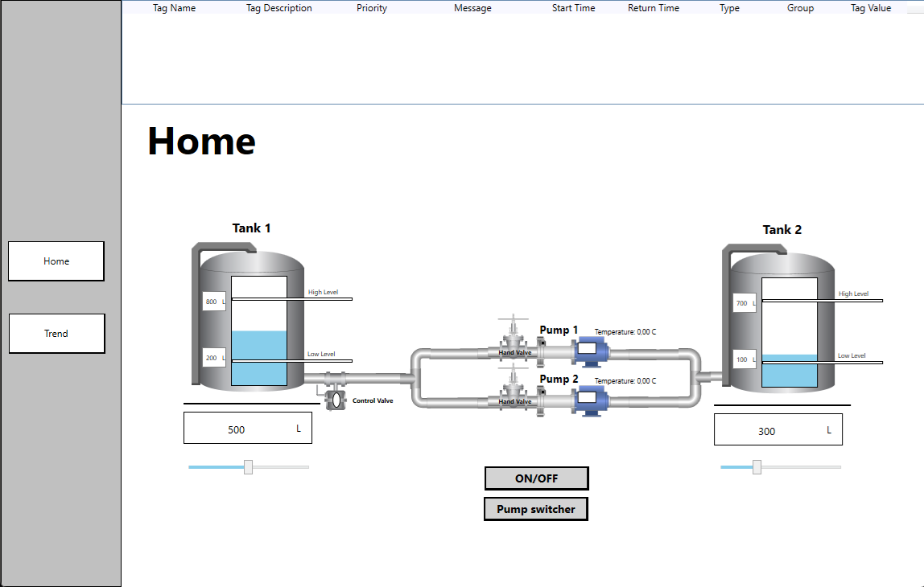The image size is (924, 587).
Task: Click the Tank 1 High Level indicator bar
Action: tap(292, 299)
